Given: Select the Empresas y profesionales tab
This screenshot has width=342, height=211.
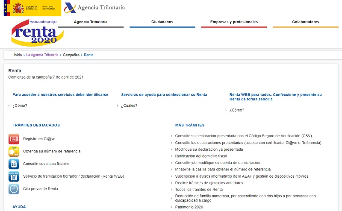Looking at the screenshot, I should 234,22.
